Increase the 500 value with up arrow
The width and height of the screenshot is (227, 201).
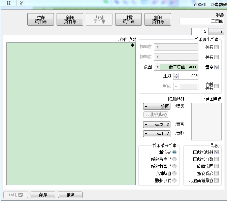[176, 75]
